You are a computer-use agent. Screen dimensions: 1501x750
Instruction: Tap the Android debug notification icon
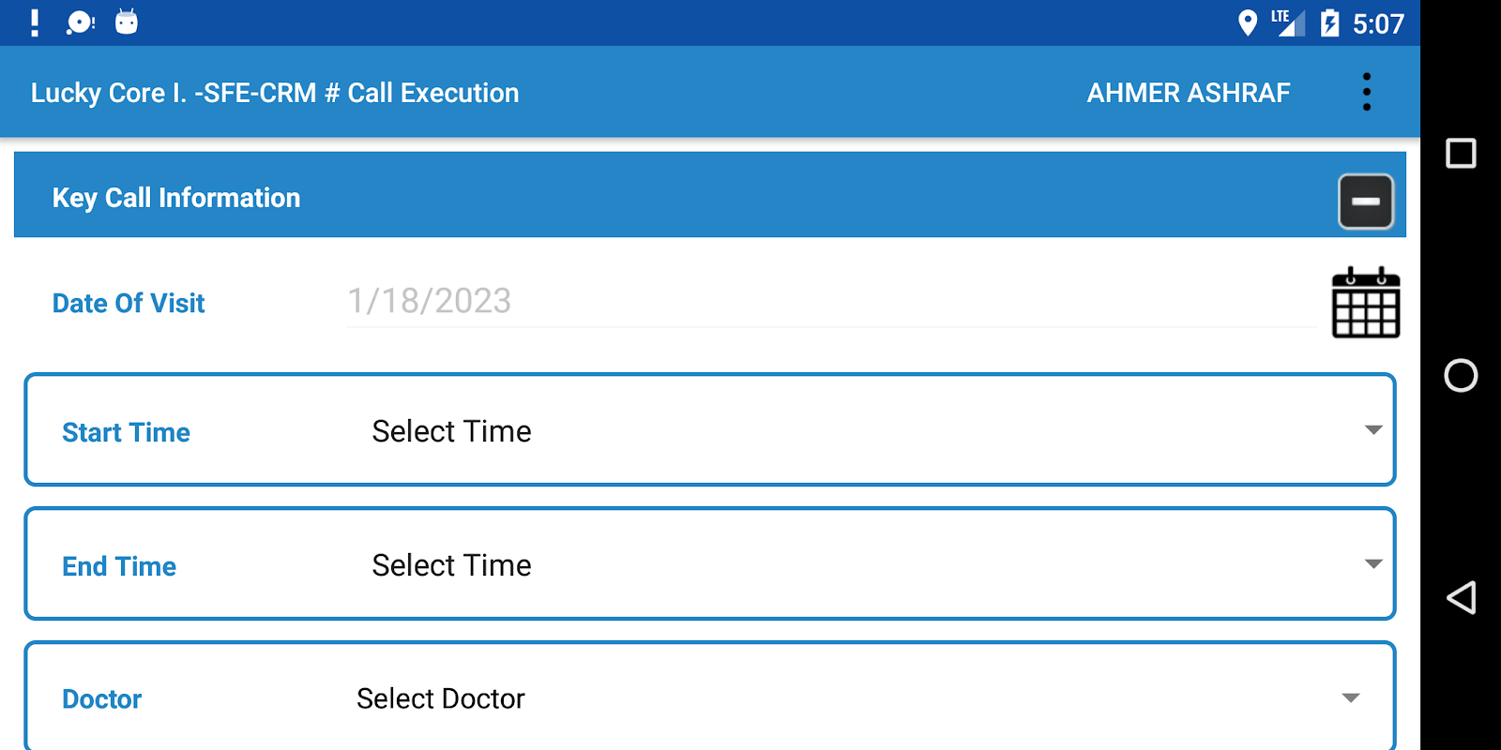127,22
